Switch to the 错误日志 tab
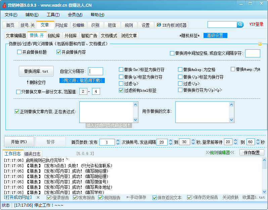The width and height of the screenshot is (268, 210). (33, 154)
